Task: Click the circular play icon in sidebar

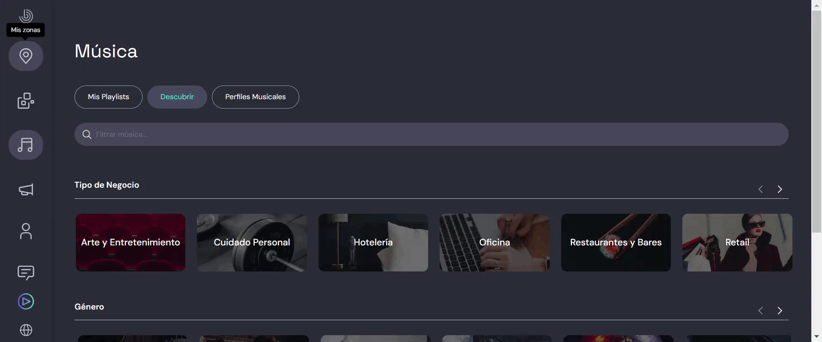Action: (x=26, y=301)
